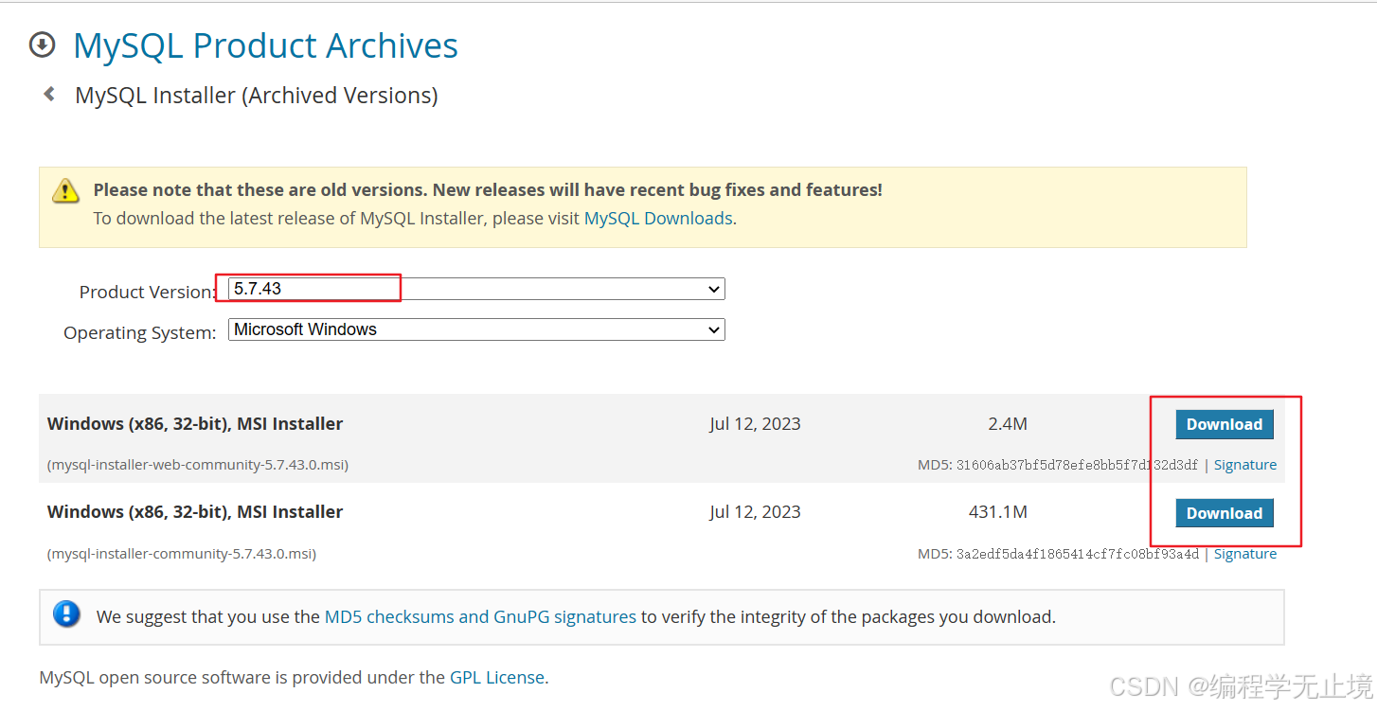Click the Product Version label
1377x711 pixels.
(x=148, y=292)
